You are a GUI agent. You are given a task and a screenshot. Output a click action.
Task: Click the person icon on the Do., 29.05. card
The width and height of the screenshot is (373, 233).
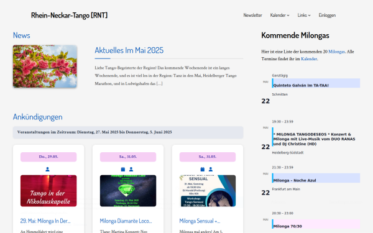(48, 169)
